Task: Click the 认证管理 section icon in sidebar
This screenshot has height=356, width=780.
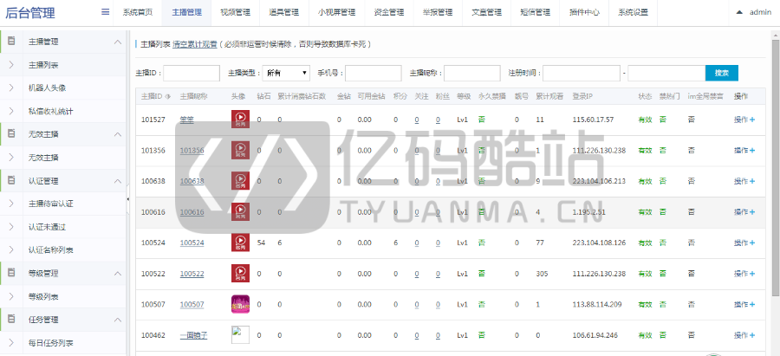Action: click(x=11, y=181)
